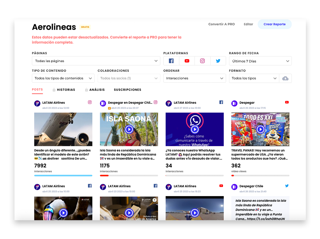
Task: Click the Instagram icon on the April 23 12:00 LATAM post
Action: click(x=90, y=102)
